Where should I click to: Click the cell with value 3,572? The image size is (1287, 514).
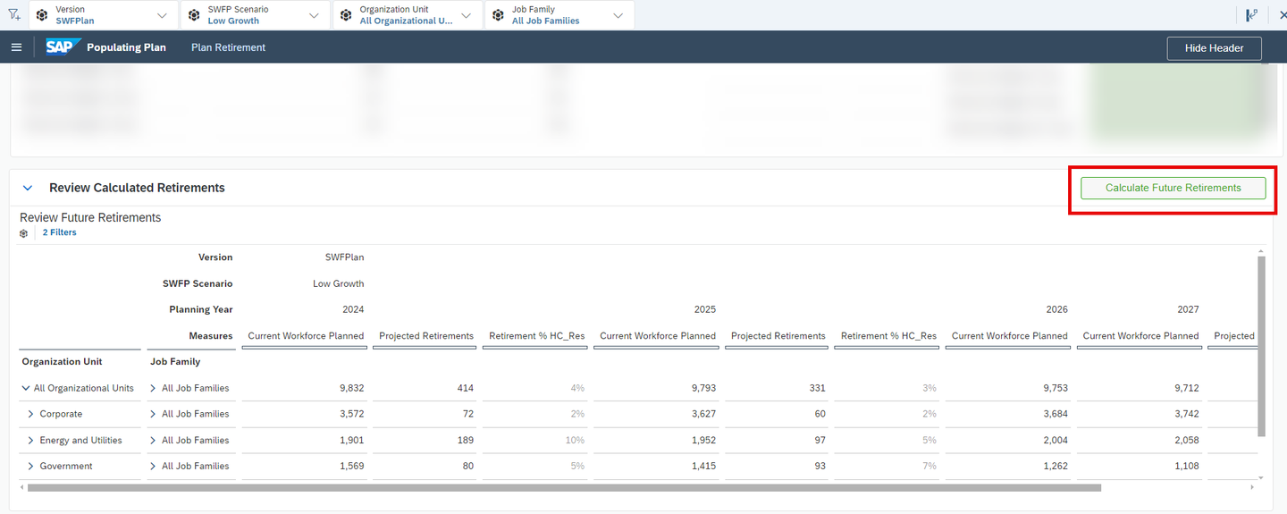click(x=303, y=414)
